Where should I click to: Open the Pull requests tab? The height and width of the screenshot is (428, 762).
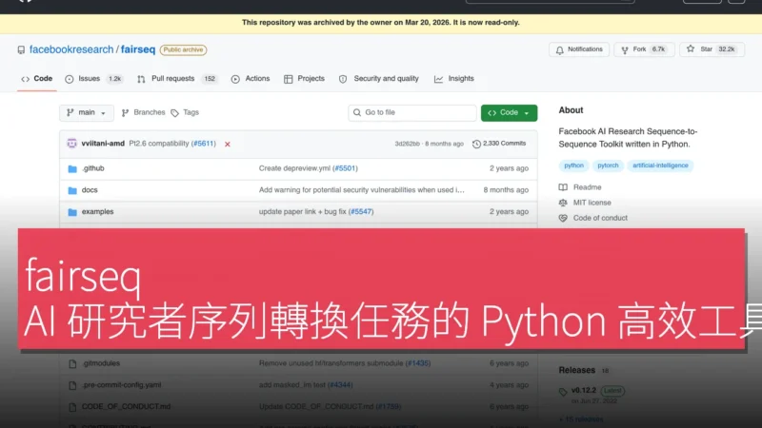[x=176, y=79]
